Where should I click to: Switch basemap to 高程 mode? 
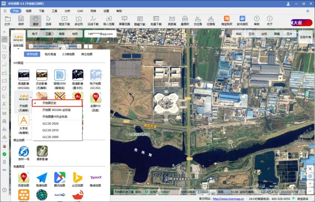click(x=62, y=34)
